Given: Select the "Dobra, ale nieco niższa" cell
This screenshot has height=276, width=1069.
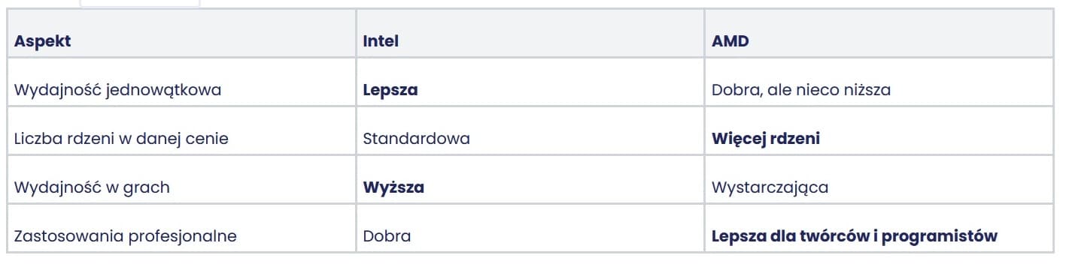Looking at the screenshot, I should point(879,90).
